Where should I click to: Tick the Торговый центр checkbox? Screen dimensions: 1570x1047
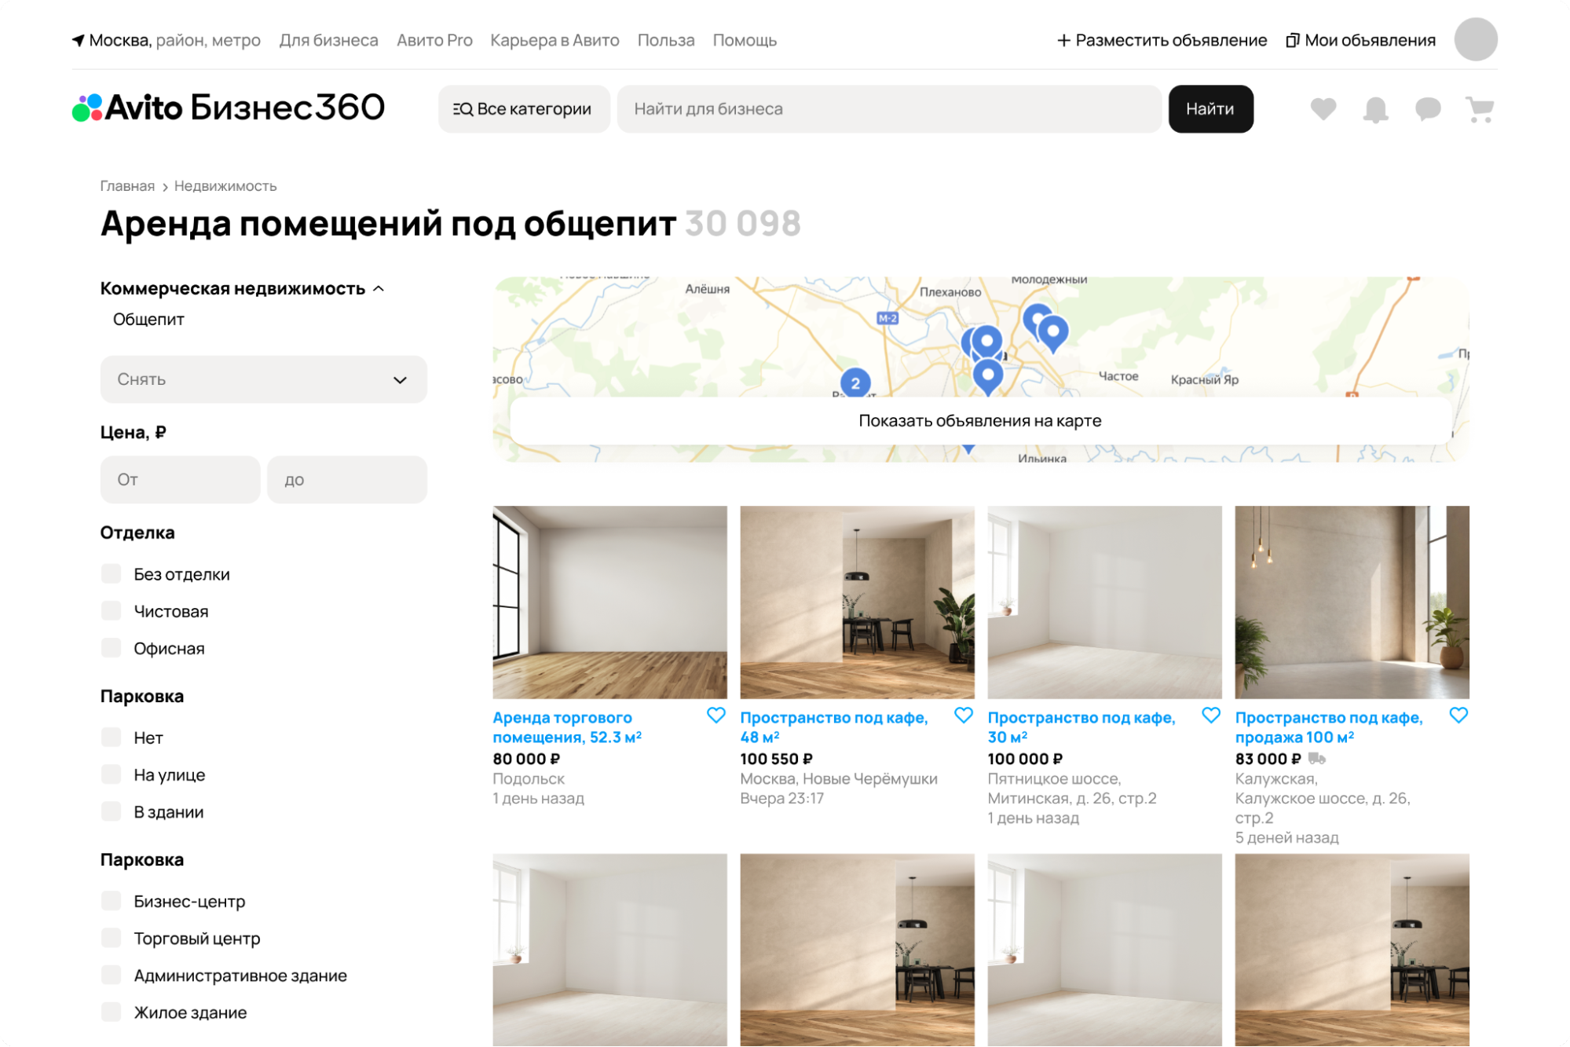click(112, 938)
